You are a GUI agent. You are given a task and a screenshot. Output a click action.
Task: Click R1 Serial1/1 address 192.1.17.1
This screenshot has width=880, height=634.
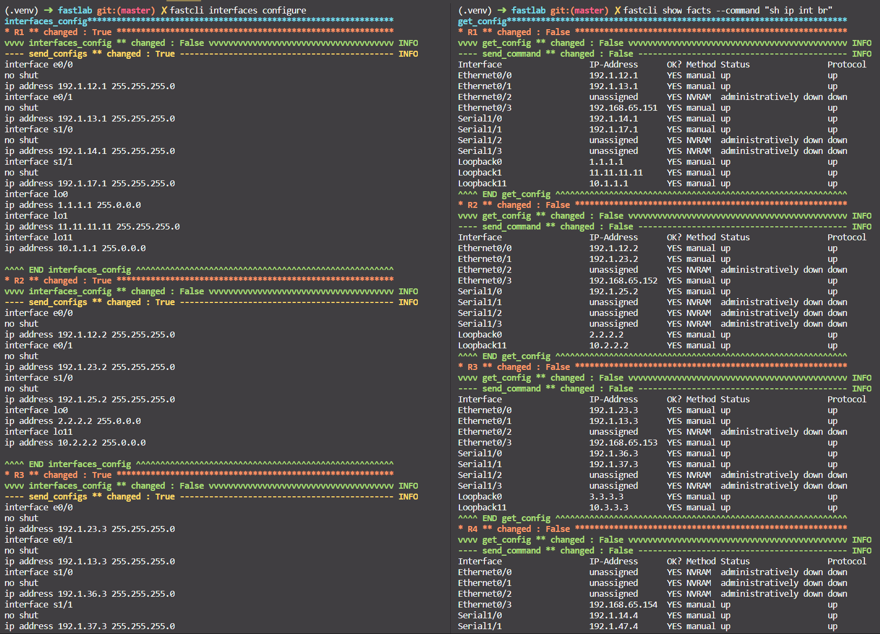614,129
